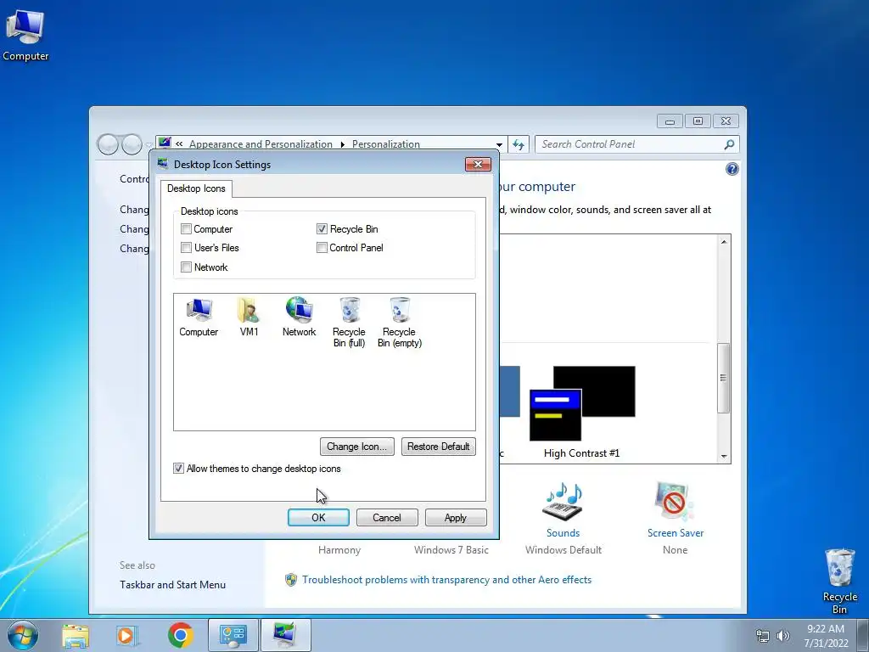Click the Recycle Bin desktop icon
The width and height of the screenshot is (869, 652).
(x=839, y=581)
